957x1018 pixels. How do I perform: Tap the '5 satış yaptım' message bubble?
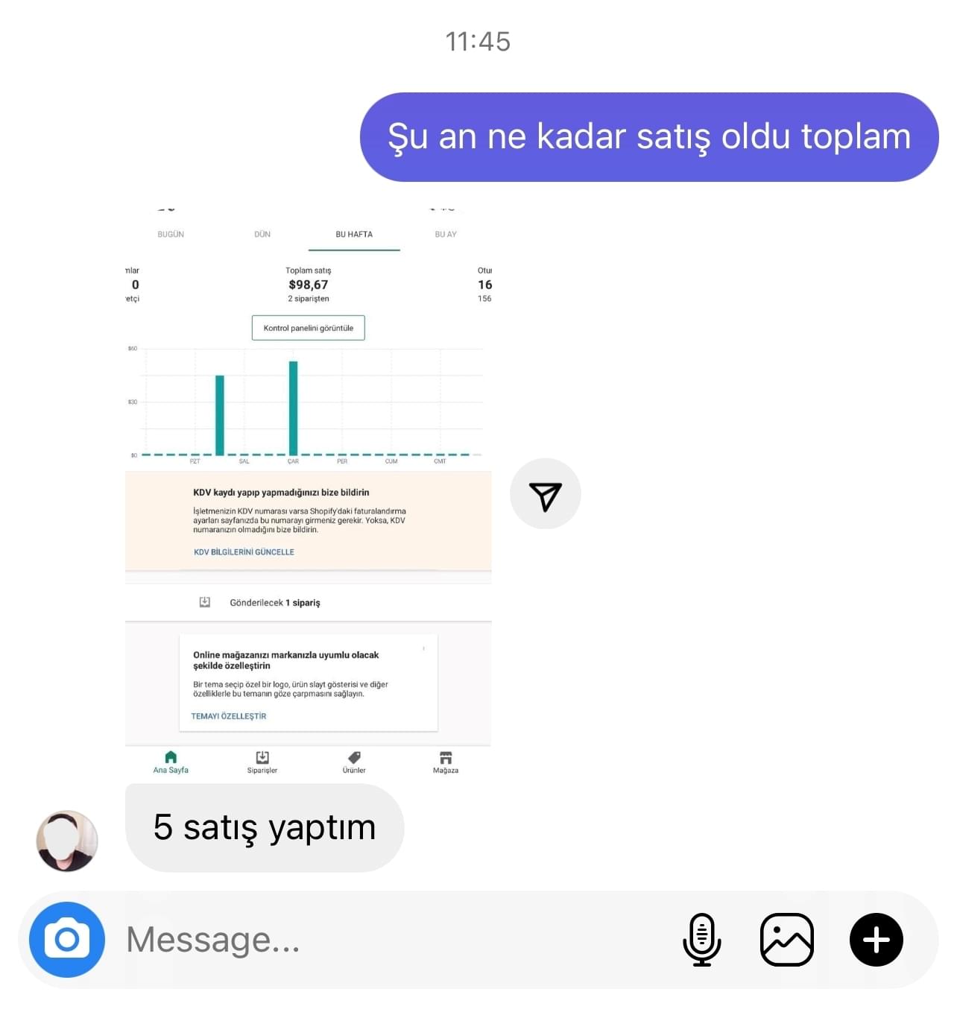[x=265, y=828]
